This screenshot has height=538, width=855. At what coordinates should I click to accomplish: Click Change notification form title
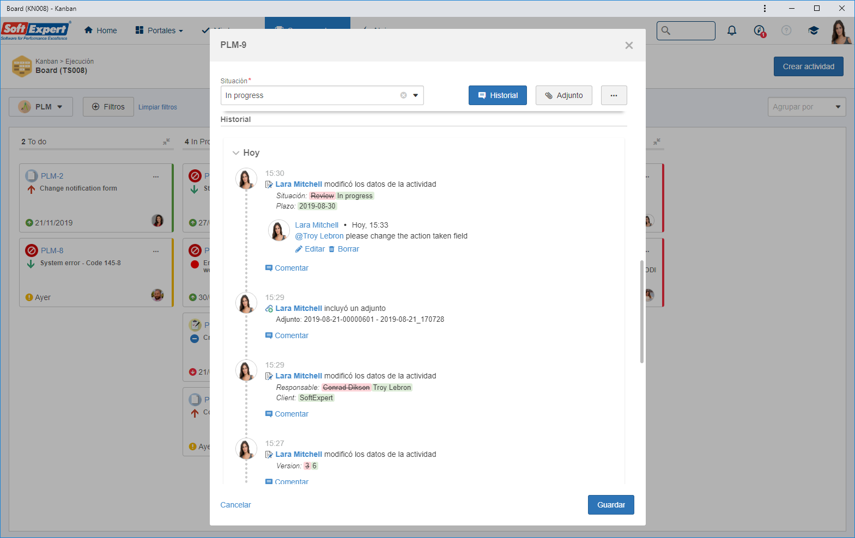click(78, 188)
